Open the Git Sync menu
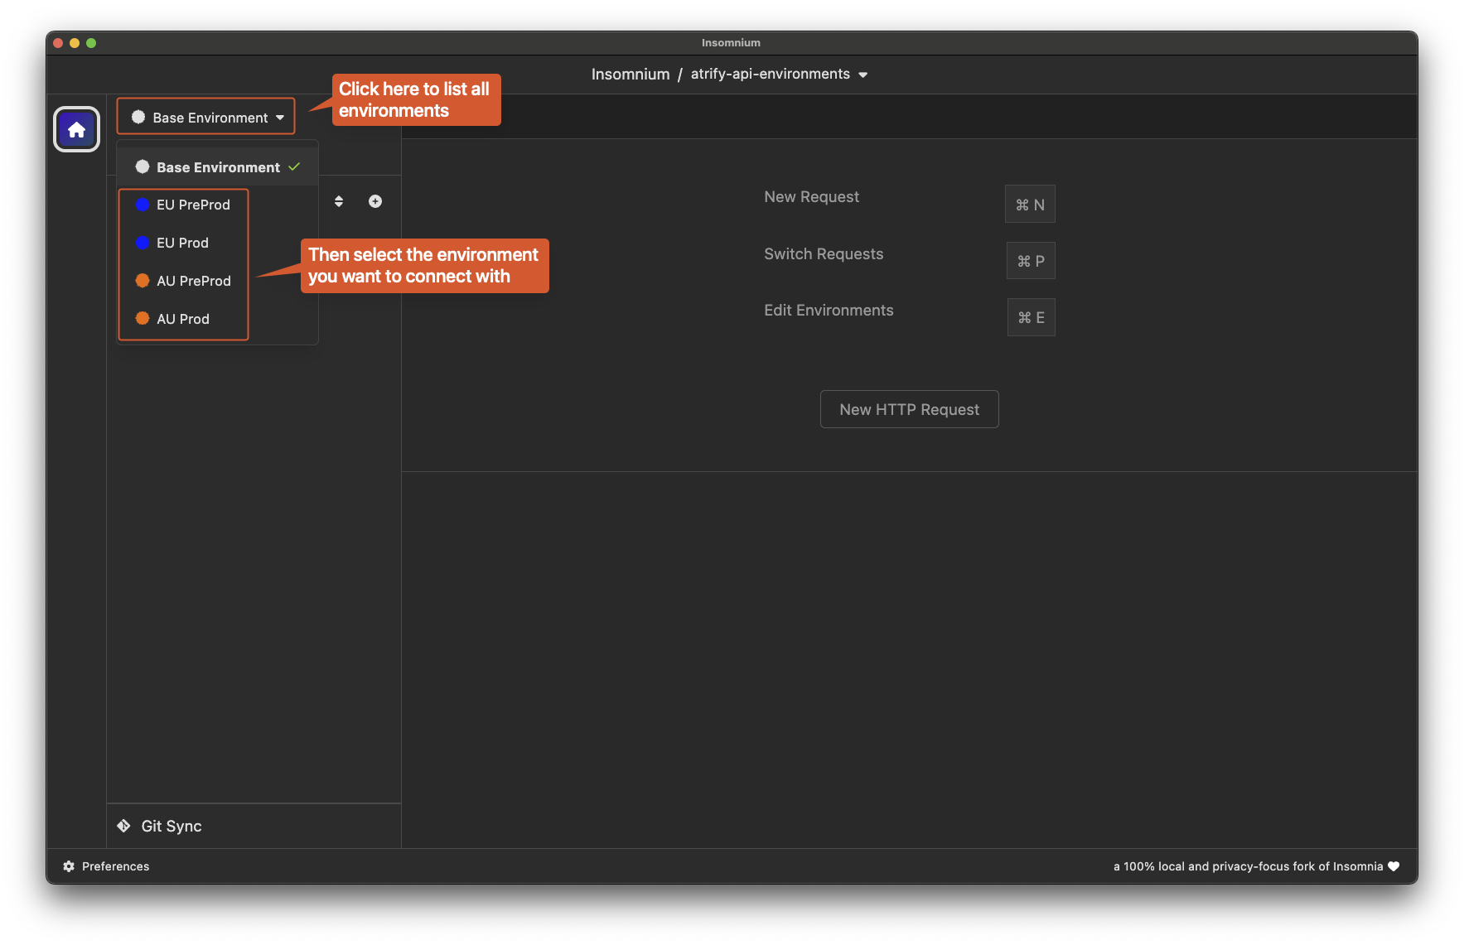Image resolution: width=1464 pixels, height=945 pixels. pyautogui.click(x=172, y=826)
